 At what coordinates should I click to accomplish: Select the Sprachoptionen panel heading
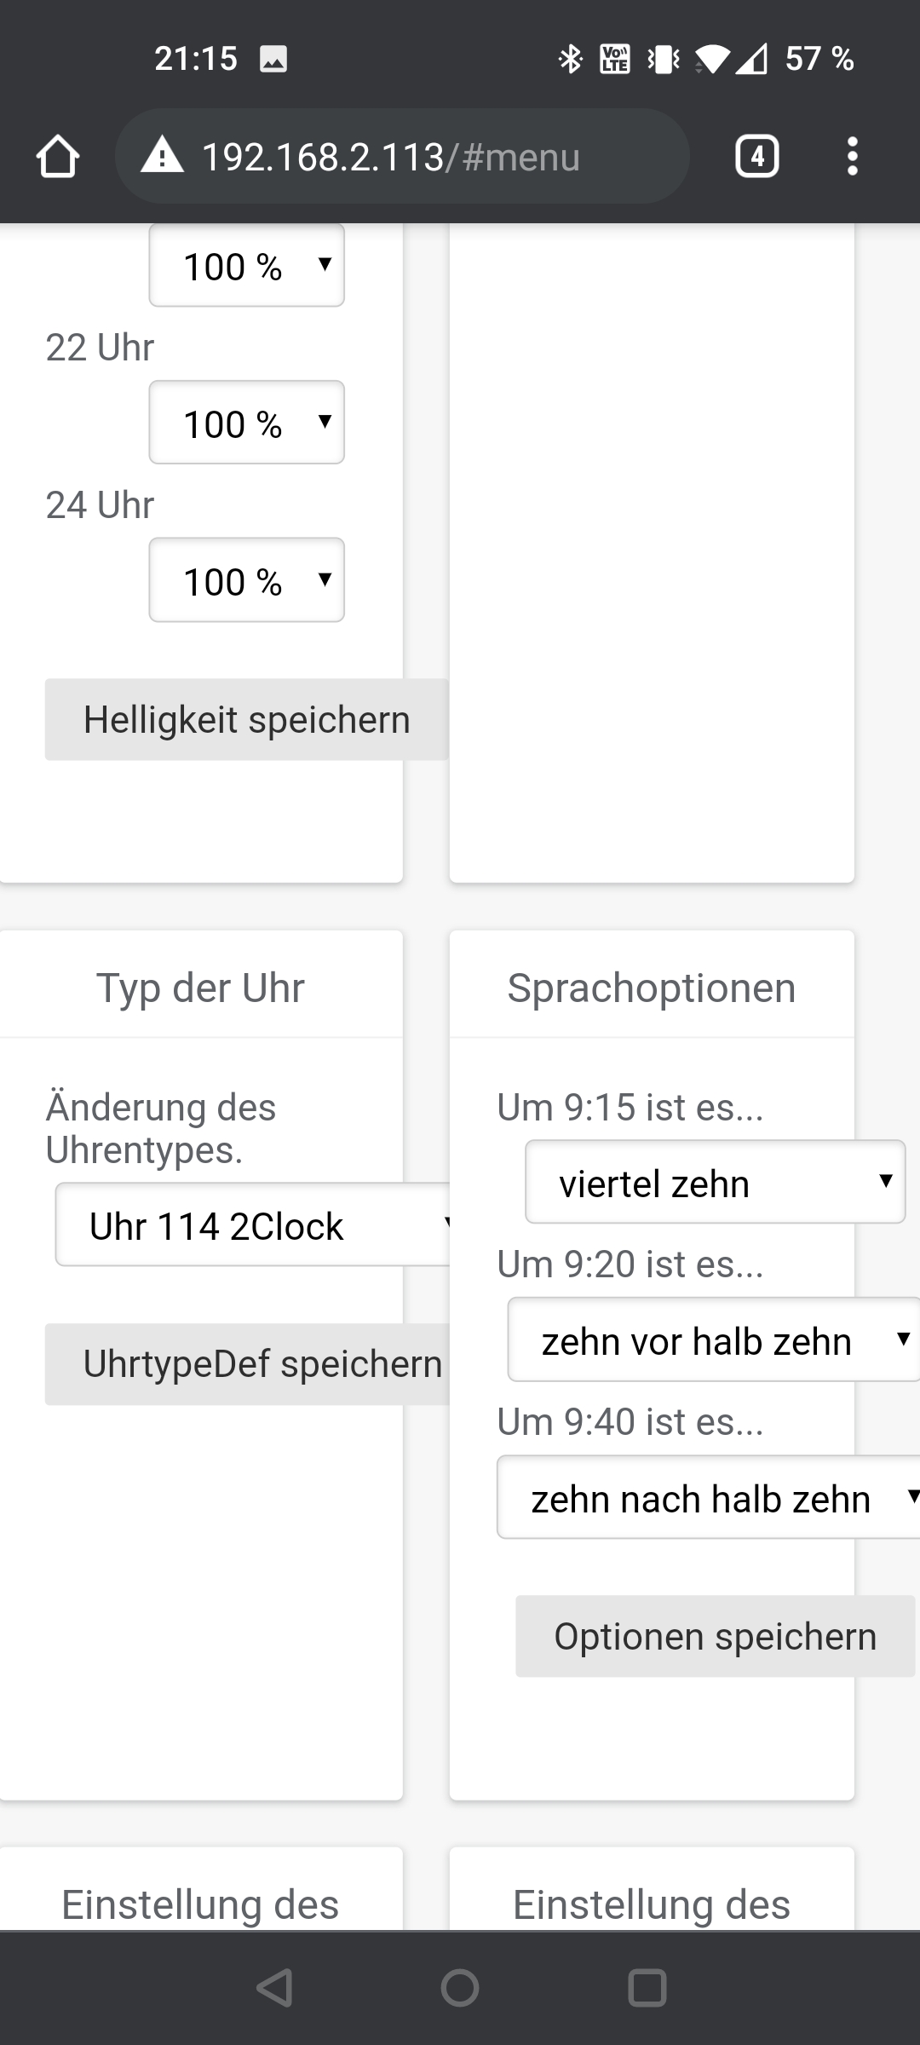pyautogui.click(x=651, y=987)
